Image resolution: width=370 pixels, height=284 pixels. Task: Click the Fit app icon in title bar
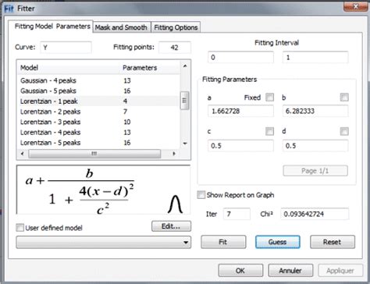tap(9, 9)
